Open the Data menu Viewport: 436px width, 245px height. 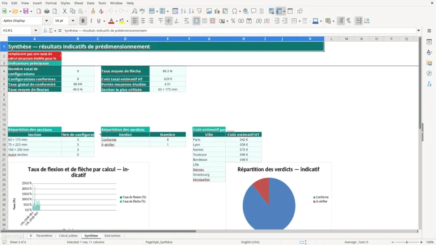click(91, 3)
